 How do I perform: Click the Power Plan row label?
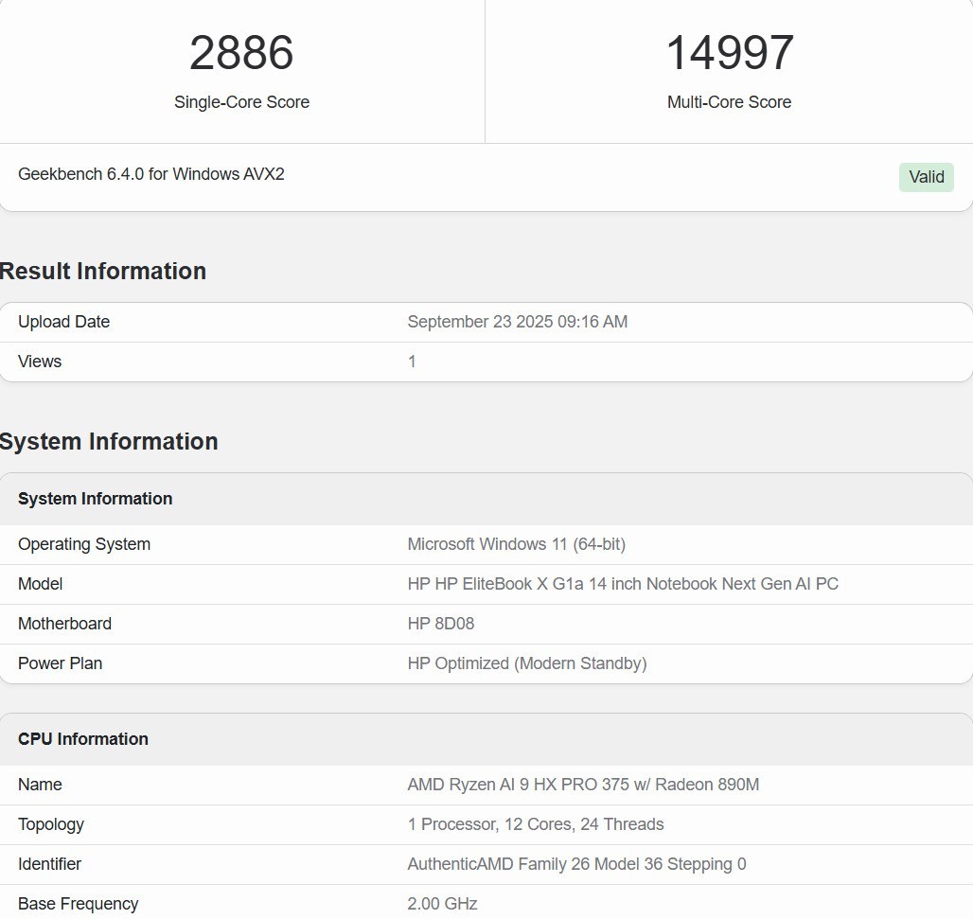(x=60, y=663)
